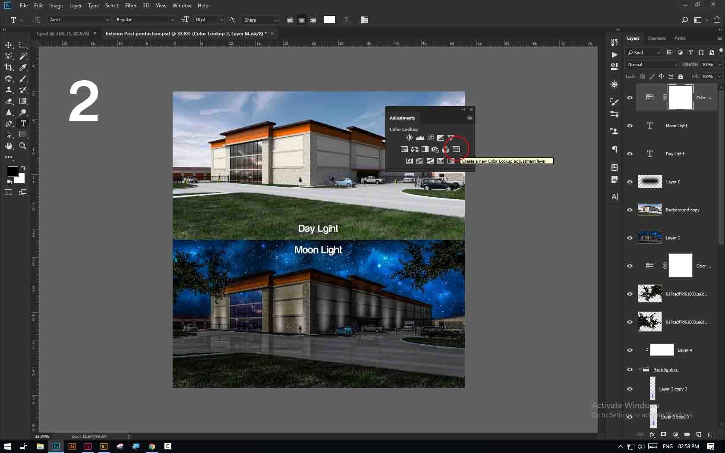Center align text in options bar
This screenshot has width=725, height=453.
point(301,20)
